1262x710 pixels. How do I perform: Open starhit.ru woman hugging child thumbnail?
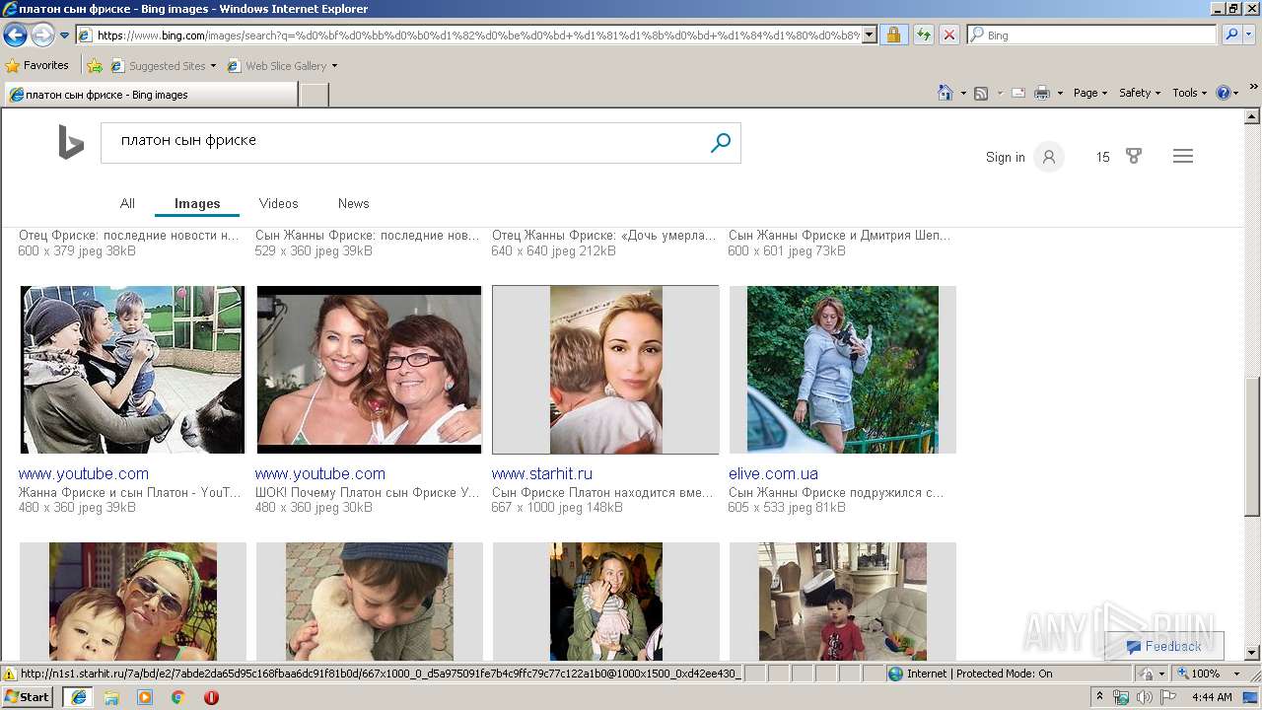tap(605, 370)
